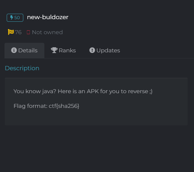194x172 pixels.
Task: Click the APK reverse description sentence
Action: [83, 92]
